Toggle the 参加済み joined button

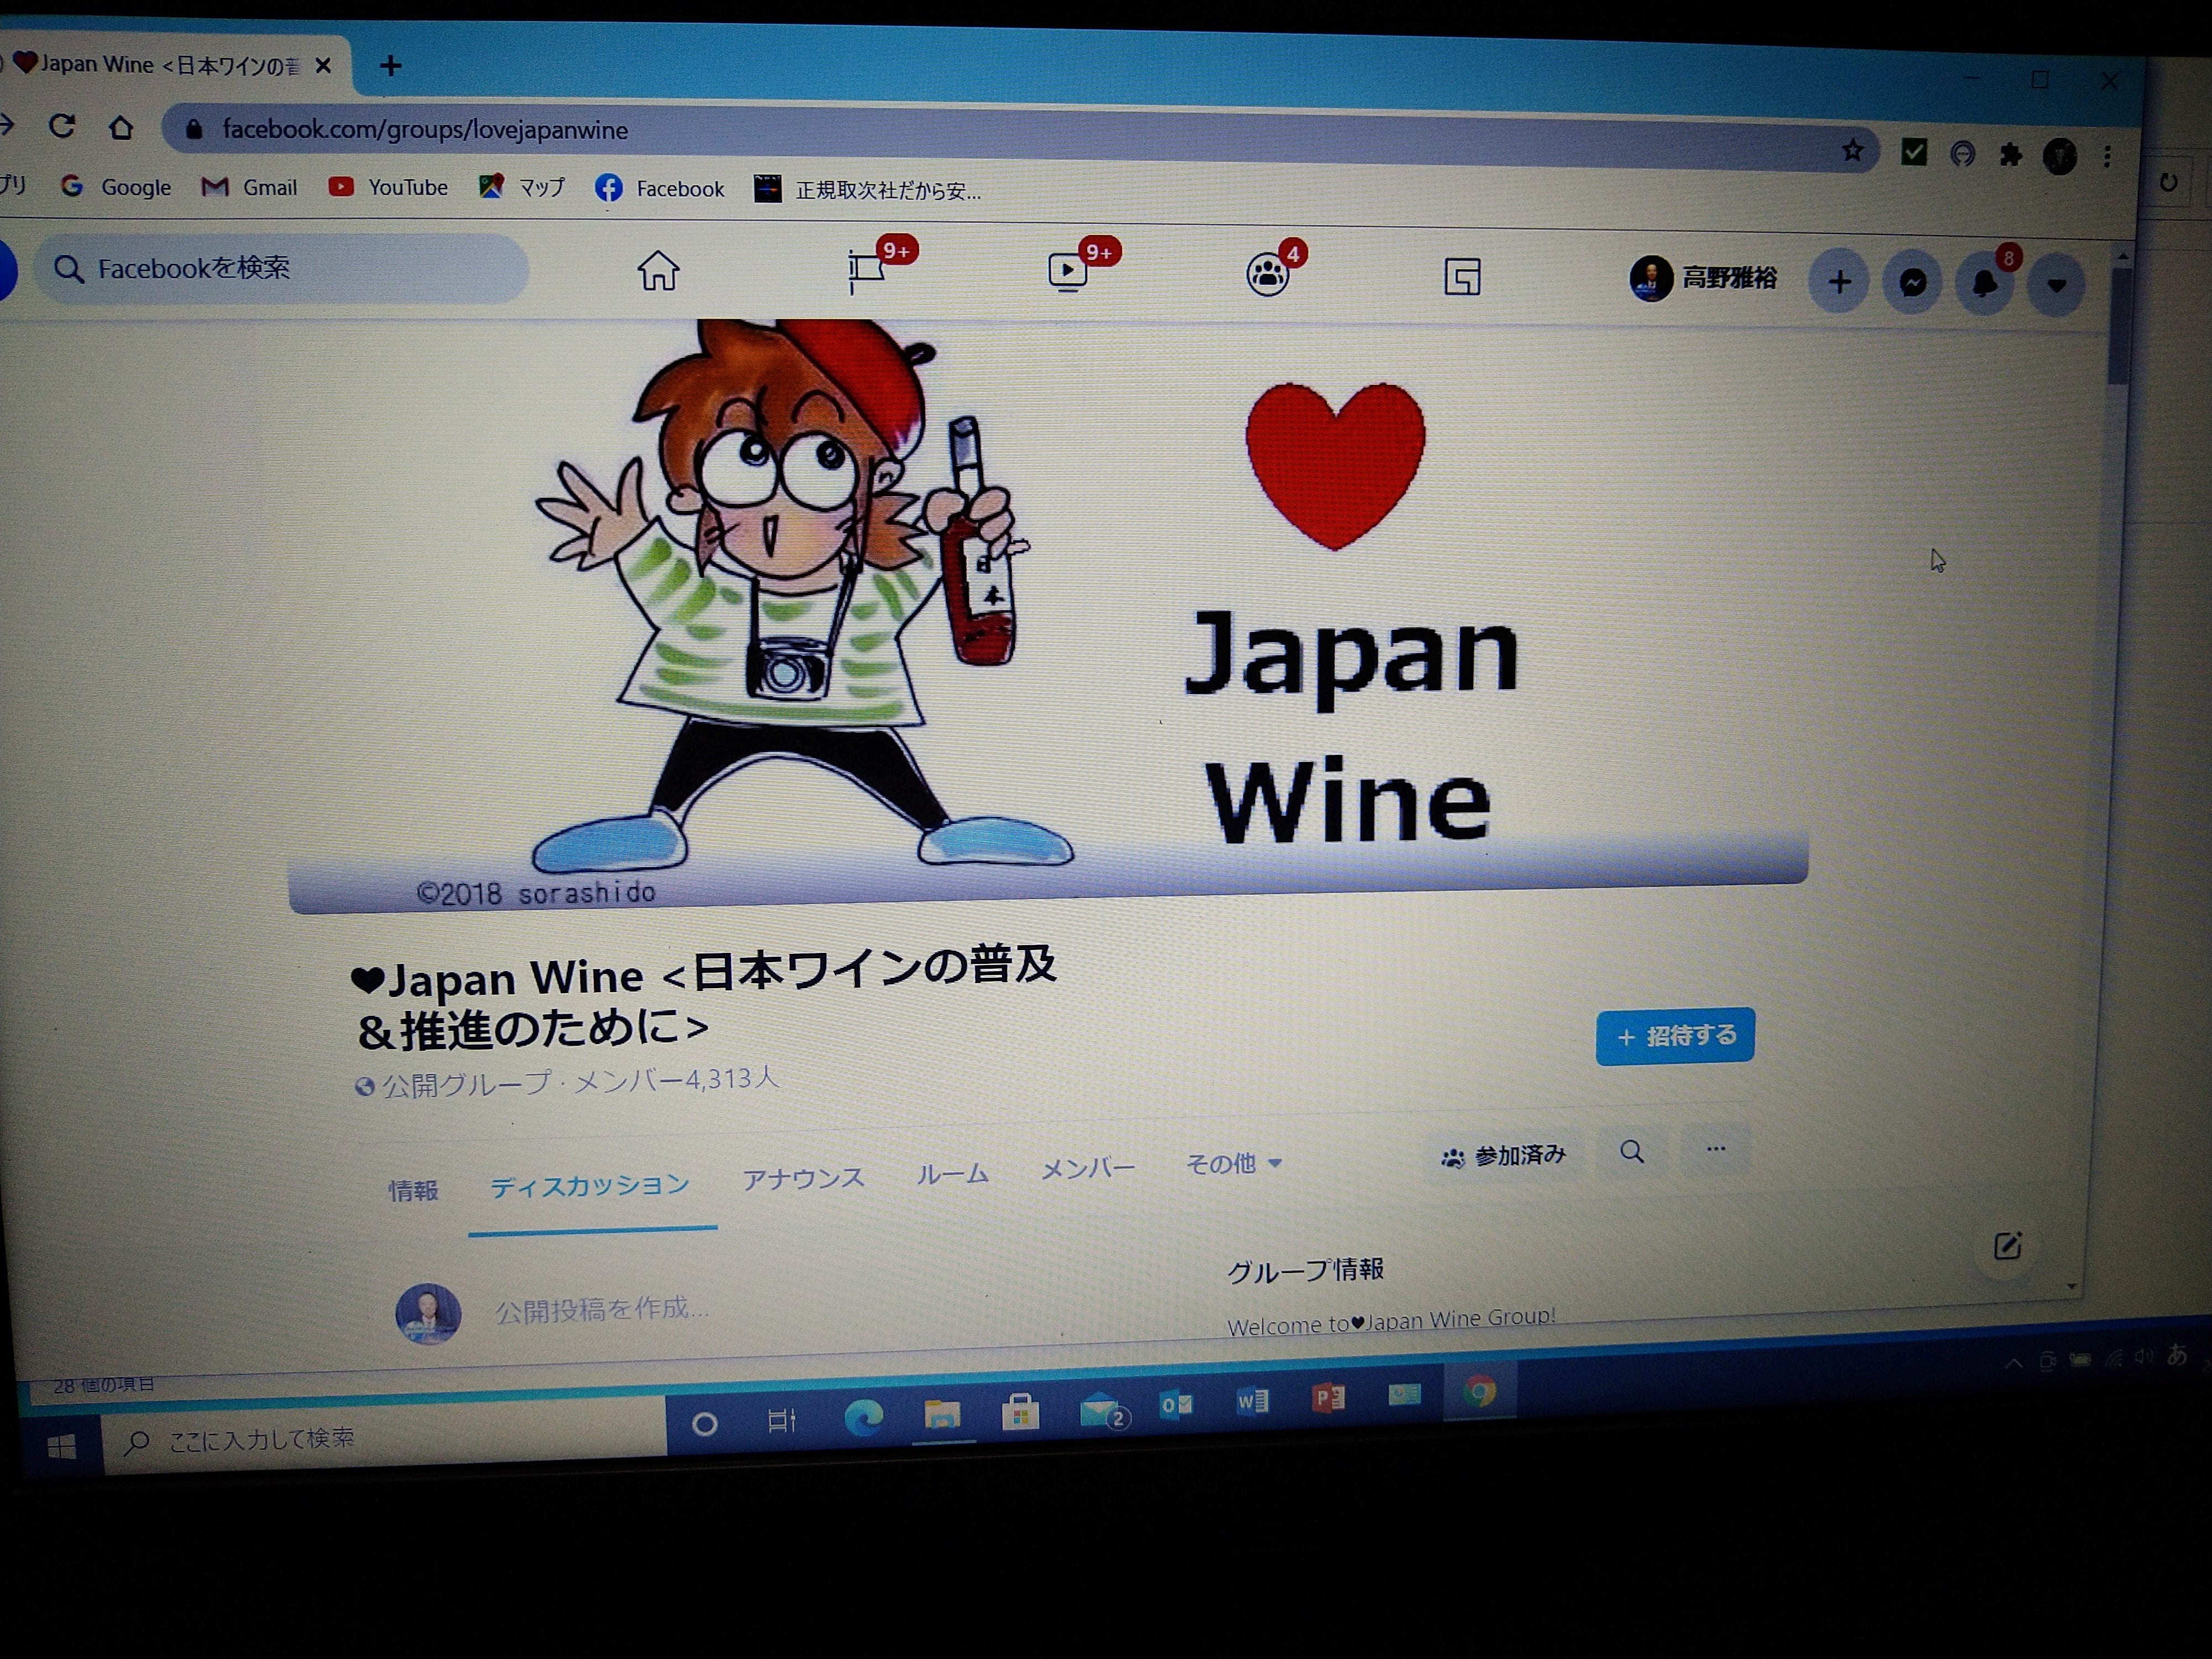pos(1503,1156)
